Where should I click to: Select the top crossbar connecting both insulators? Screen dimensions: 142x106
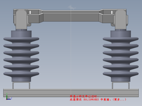[x=71, y=16]
